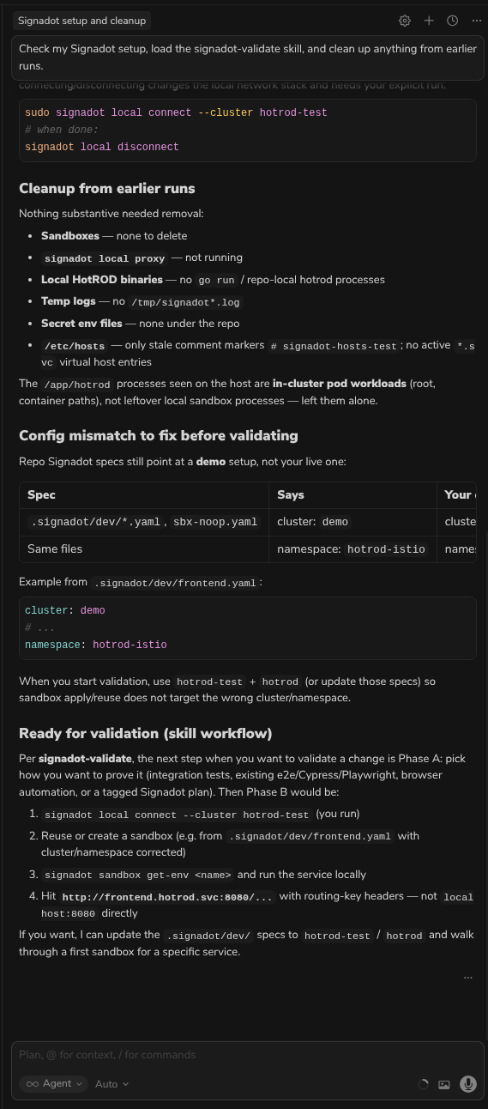The width and height of the screenshot is (488, 1109).
Task: Show chat history clock icon
Action: 453,21
